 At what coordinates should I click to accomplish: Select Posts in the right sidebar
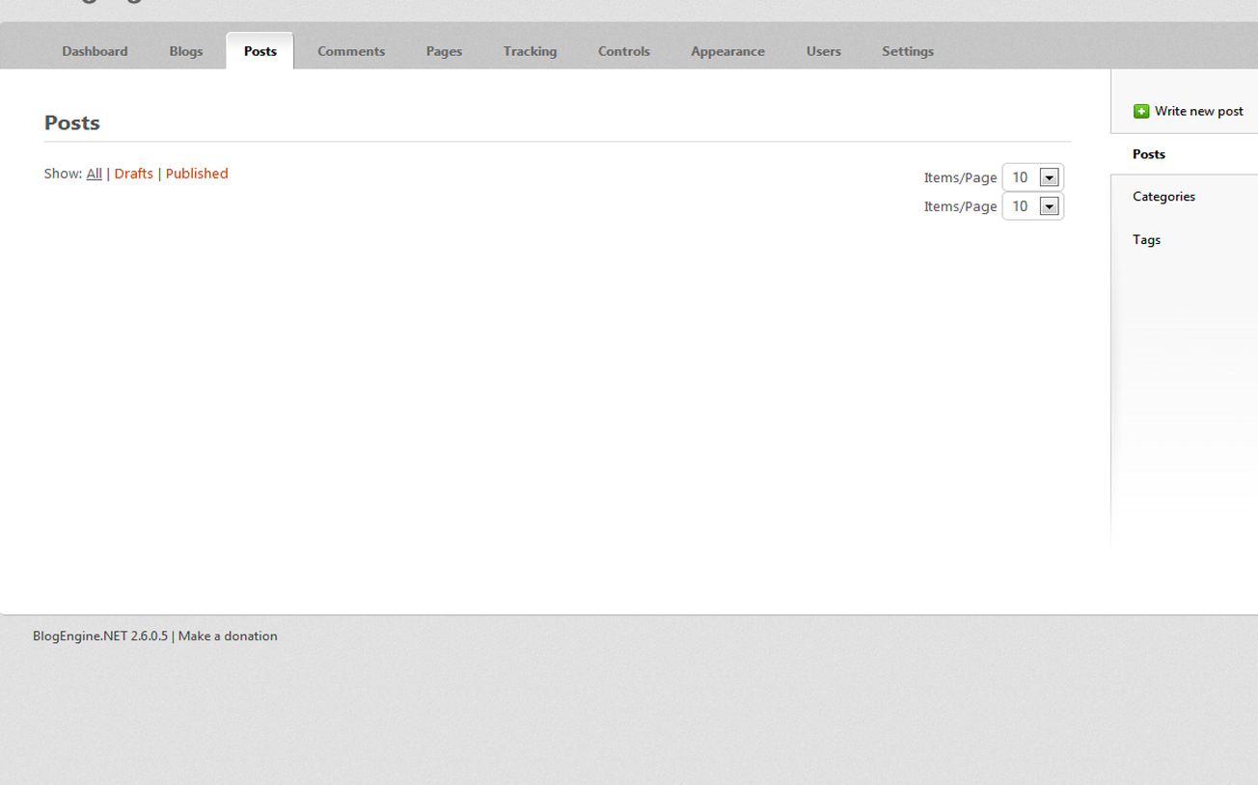tap(1149, 154)
